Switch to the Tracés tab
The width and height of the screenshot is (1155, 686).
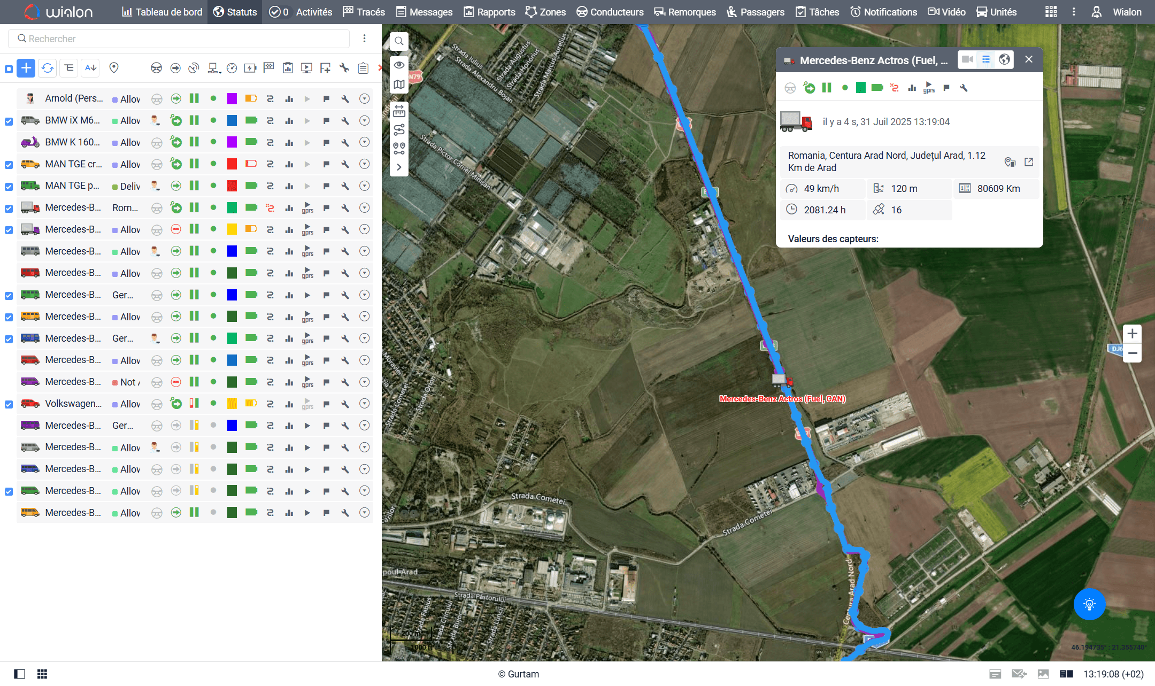(364, 12)
